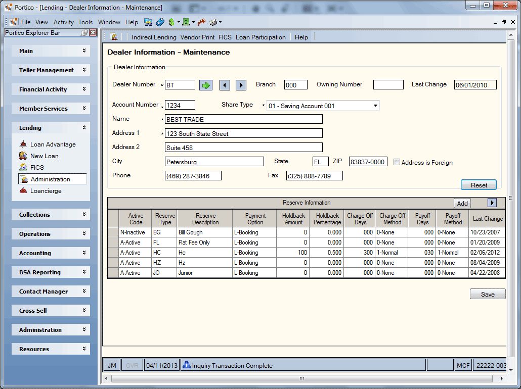The image size is (521, 389).
Task: Click the scroll-down arrow of vertical scrollbar
Action: click(511, 369)
